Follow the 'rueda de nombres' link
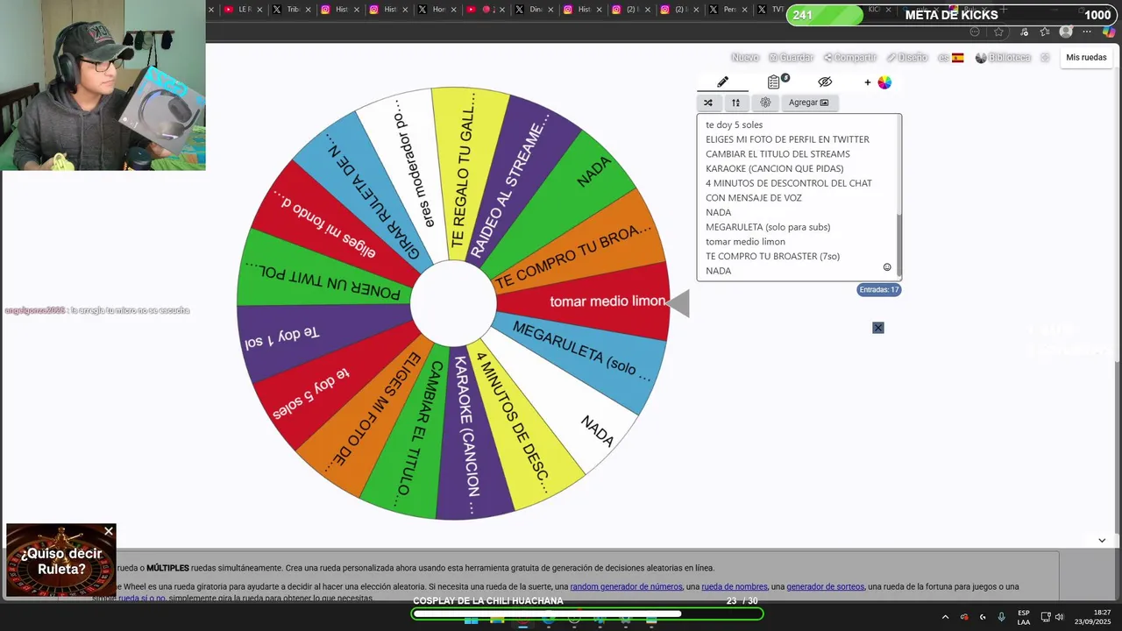The image size is (1122, 631). [735, 586]
